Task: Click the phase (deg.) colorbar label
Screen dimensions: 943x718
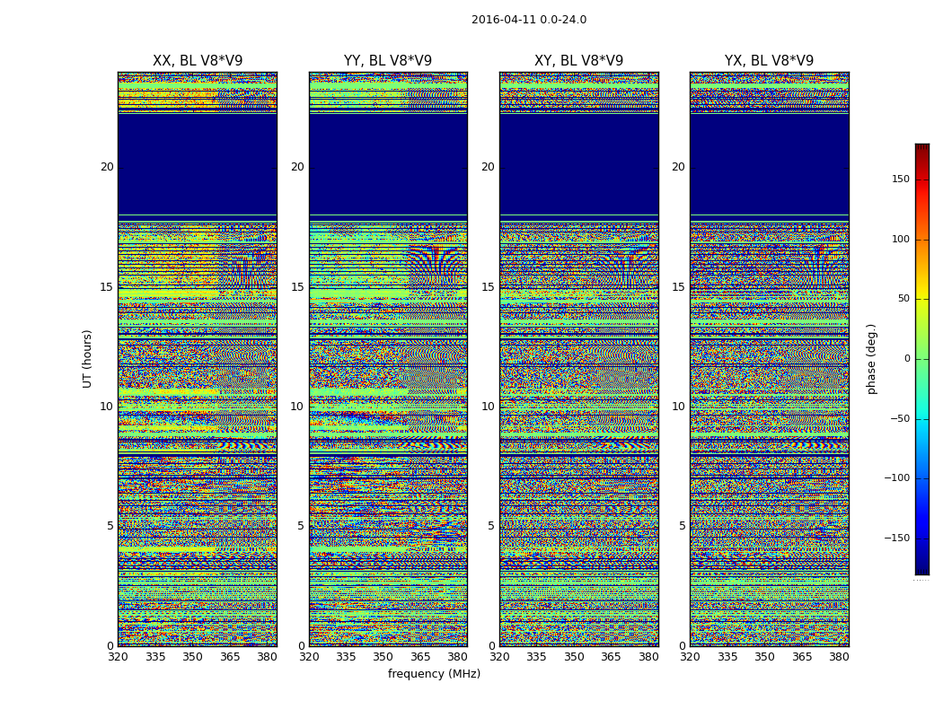Action: pos(871,359)
